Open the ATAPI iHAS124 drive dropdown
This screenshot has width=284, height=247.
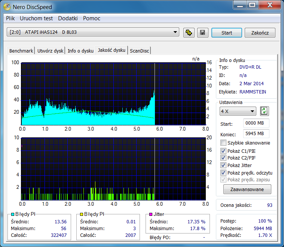tap(93, 32)
